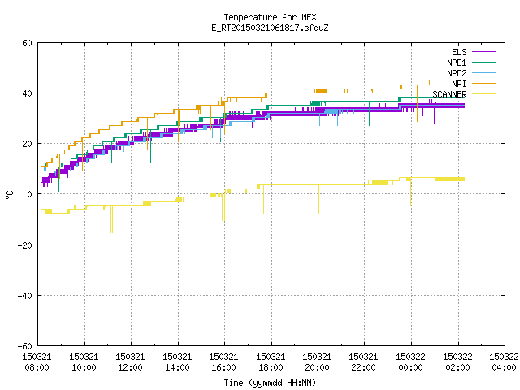Click the x-axis label 150321 12:00

(130, 362)
